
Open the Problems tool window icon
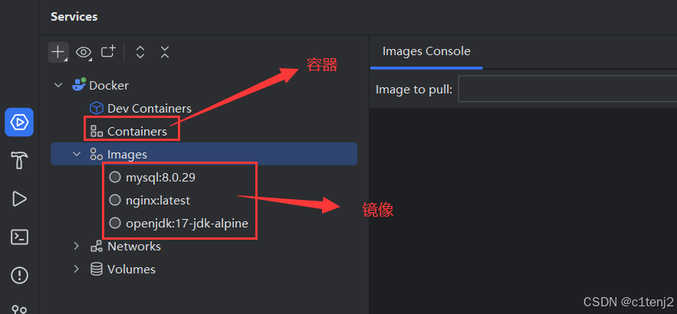coord(19,275)
